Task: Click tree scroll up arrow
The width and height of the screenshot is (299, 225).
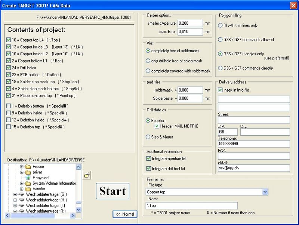Action: (x=78, y=167)
